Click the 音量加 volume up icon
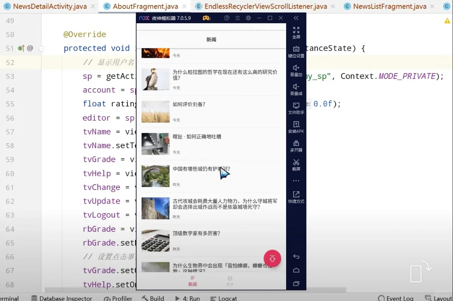Image resolution: width=453 pixels, height=301 pixels. pos(296,70)
